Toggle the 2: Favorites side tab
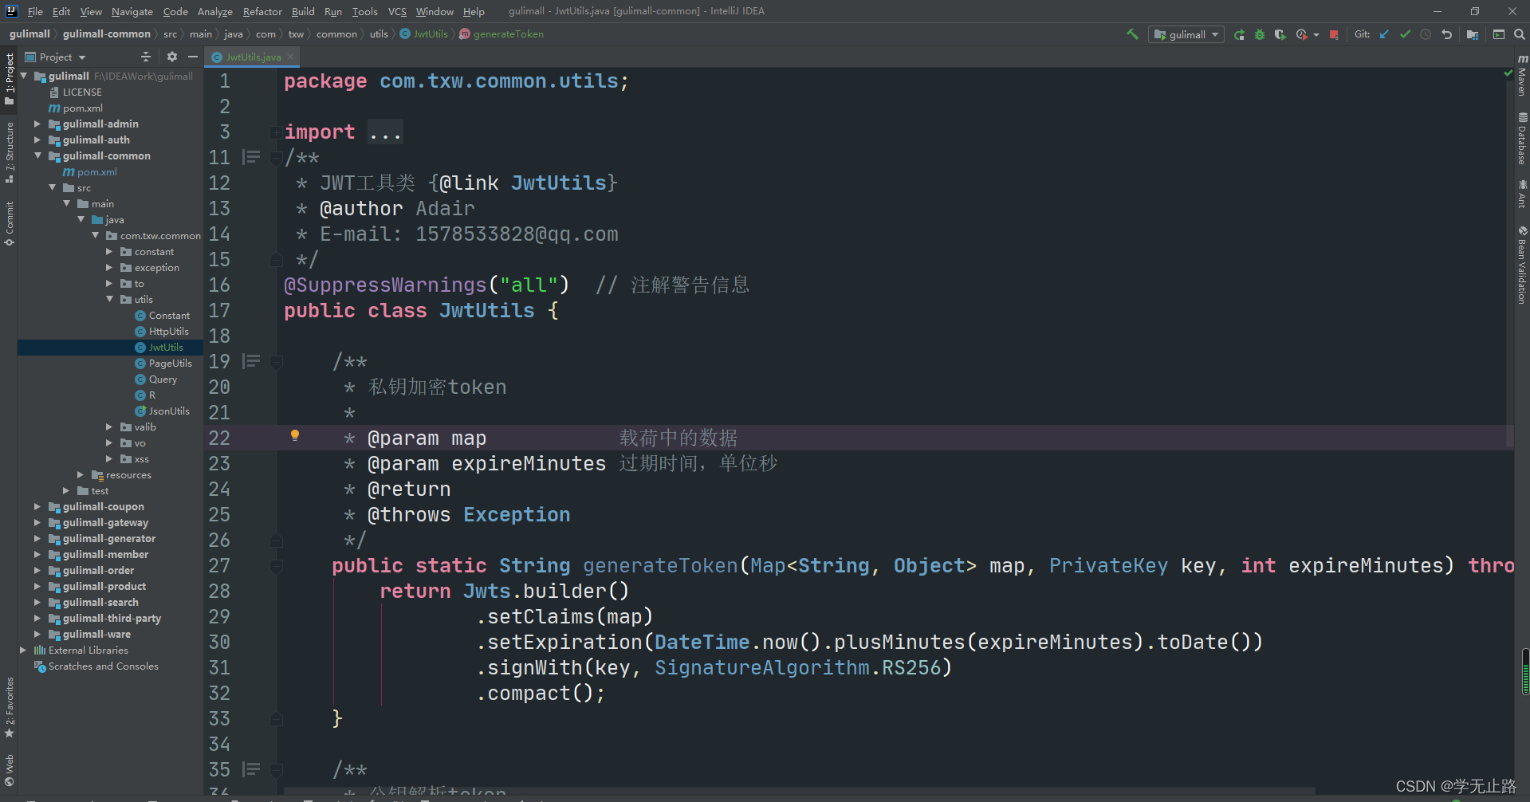The height and width of the screenshot is (802, 1530). pos(10,708)
